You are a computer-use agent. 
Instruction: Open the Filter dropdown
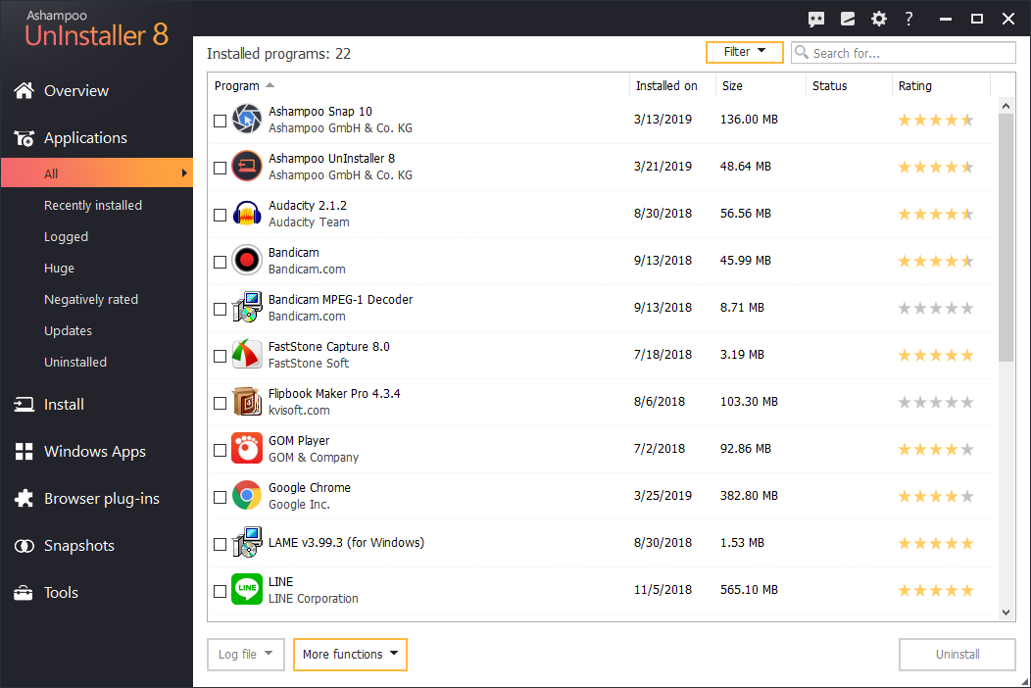pyautogui.click(x=744, y=52)
